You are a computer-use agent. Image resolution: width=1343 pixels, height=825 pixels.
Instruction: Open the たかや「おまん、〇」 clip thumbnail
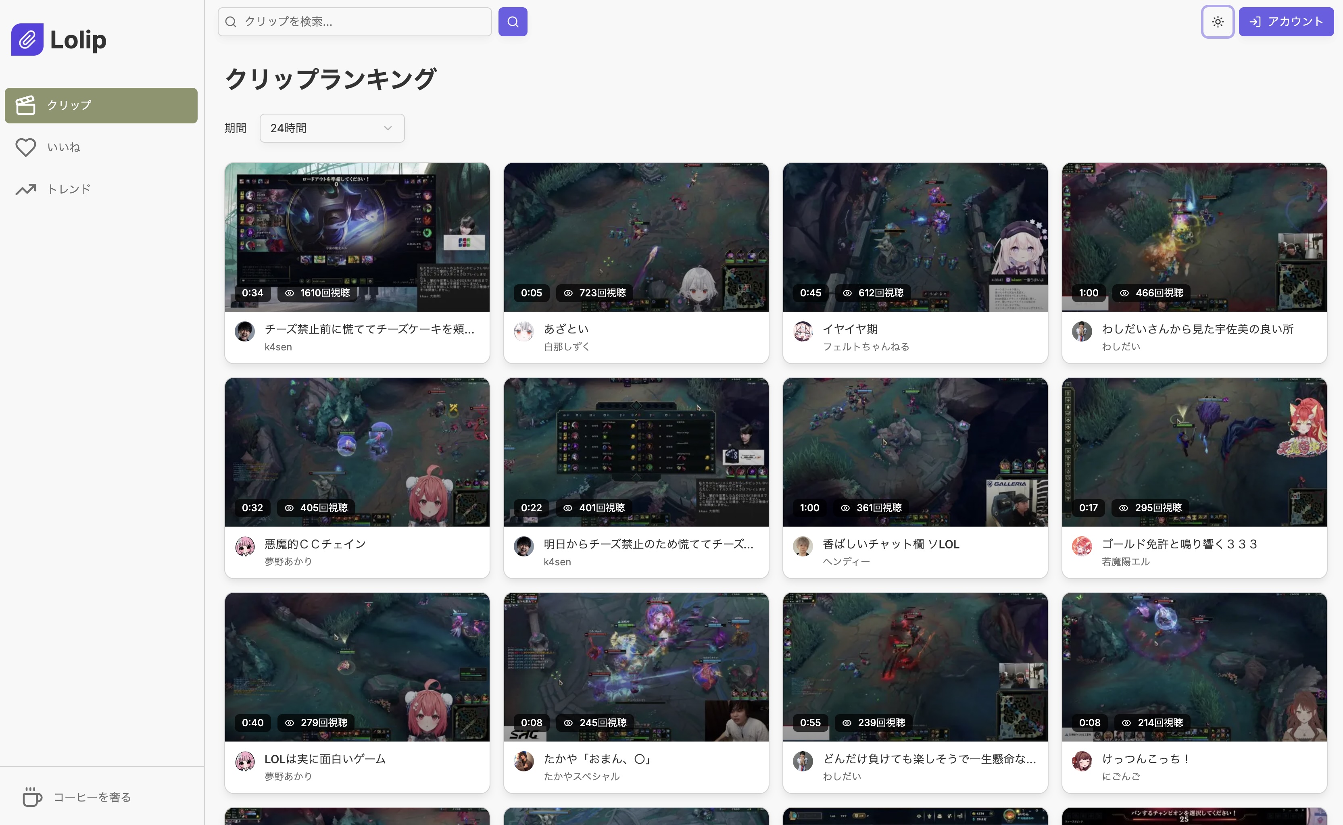pos(636,667)
